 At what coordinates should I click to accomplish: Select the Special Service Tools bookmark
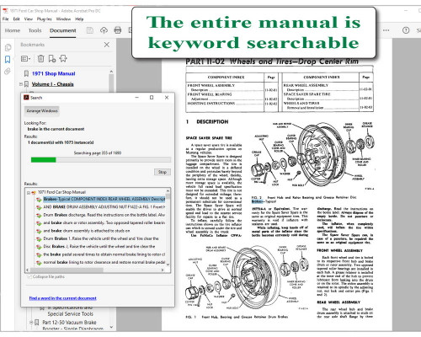(x=70, y=313)
